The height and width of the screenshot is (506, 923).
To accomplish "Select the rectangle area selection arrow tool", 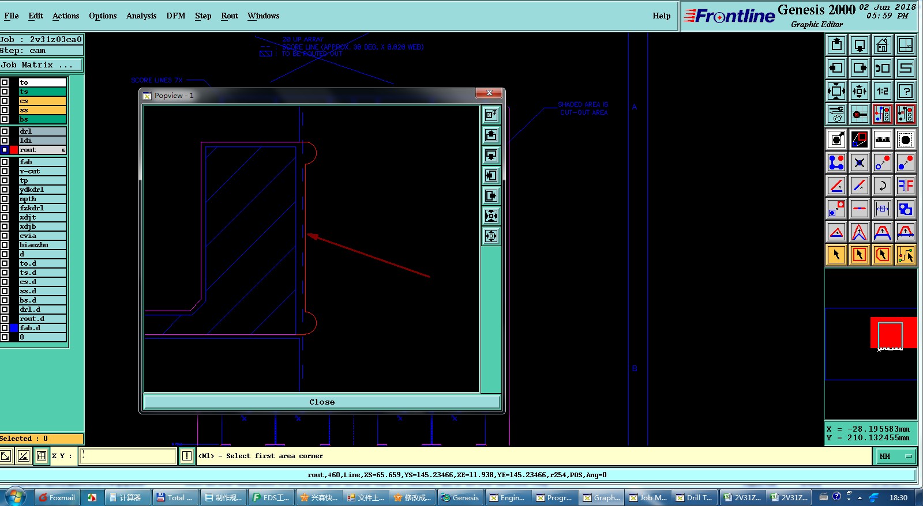I will pyautogui.click(x=860, y=255).
